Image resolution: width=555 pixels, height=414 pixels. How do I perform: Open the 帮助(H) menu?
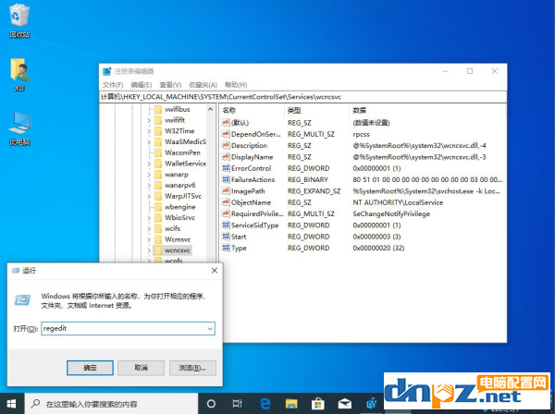click(x=236, y=85)
